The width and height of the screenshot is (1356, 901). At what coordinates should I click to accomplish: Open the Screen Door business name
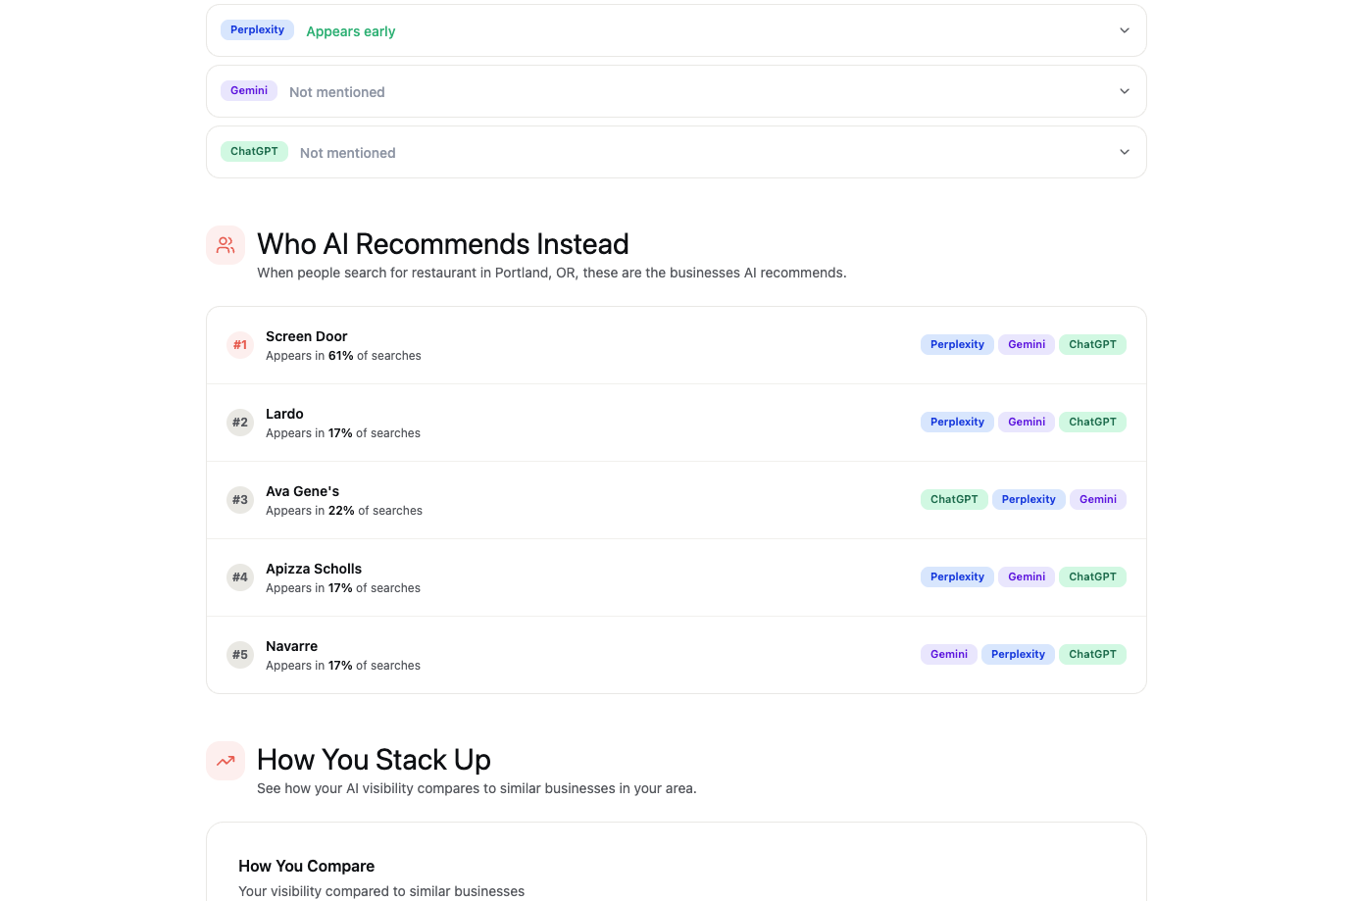(306, 336)
